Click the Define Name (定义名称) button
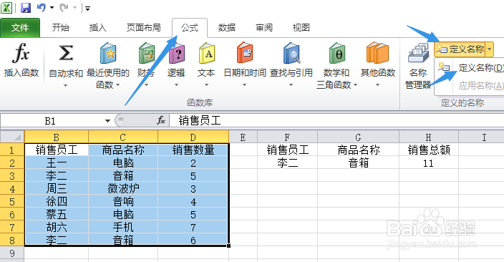Viewport: 504px width, 262px height. [460, 49]
